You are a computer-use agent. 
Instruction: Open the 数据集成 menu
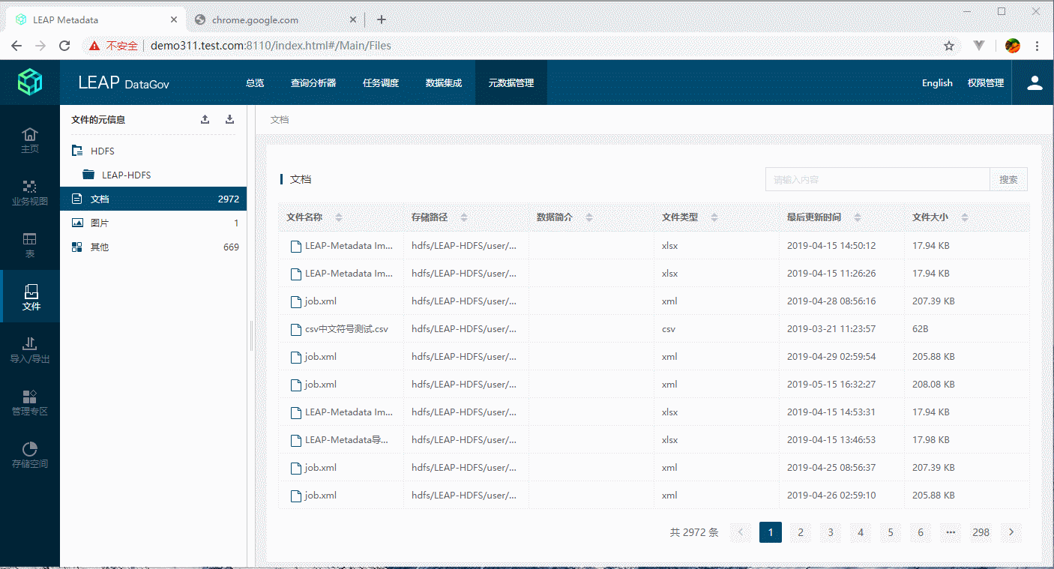[444, 82]
